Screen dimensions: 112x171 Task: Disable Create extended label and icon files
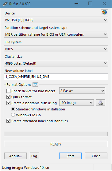click(x=8, y=121)
